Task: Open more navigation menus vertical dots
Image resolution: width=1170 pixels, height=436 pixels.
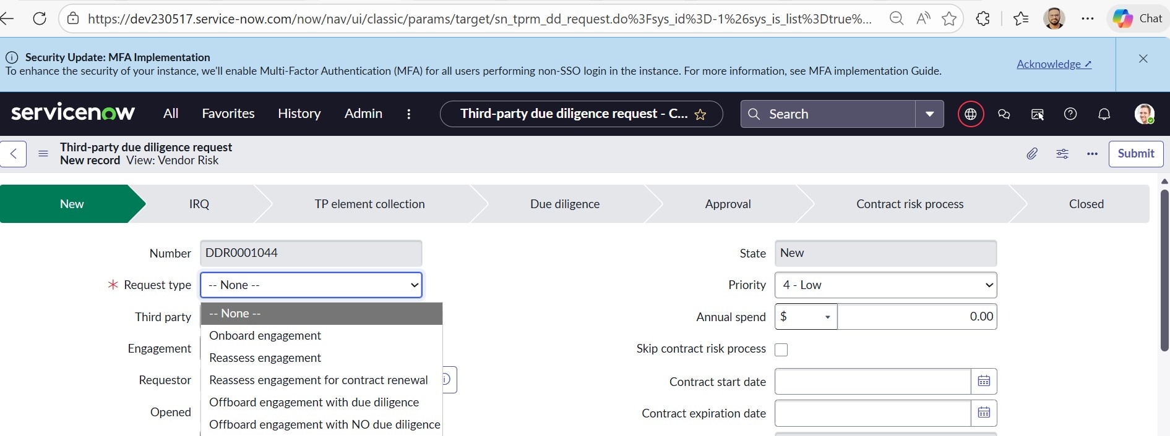Action: (x=408, y=114)
